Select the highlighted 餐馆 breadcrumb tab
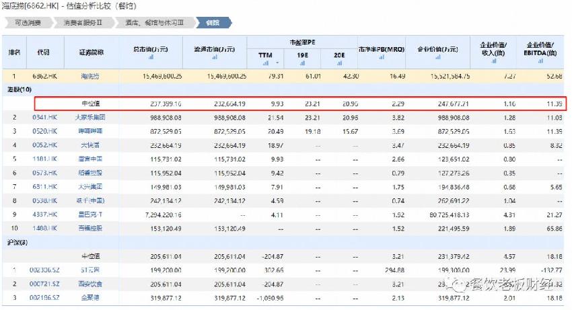Viewport: 572px width, 310px height. (213, 23)
